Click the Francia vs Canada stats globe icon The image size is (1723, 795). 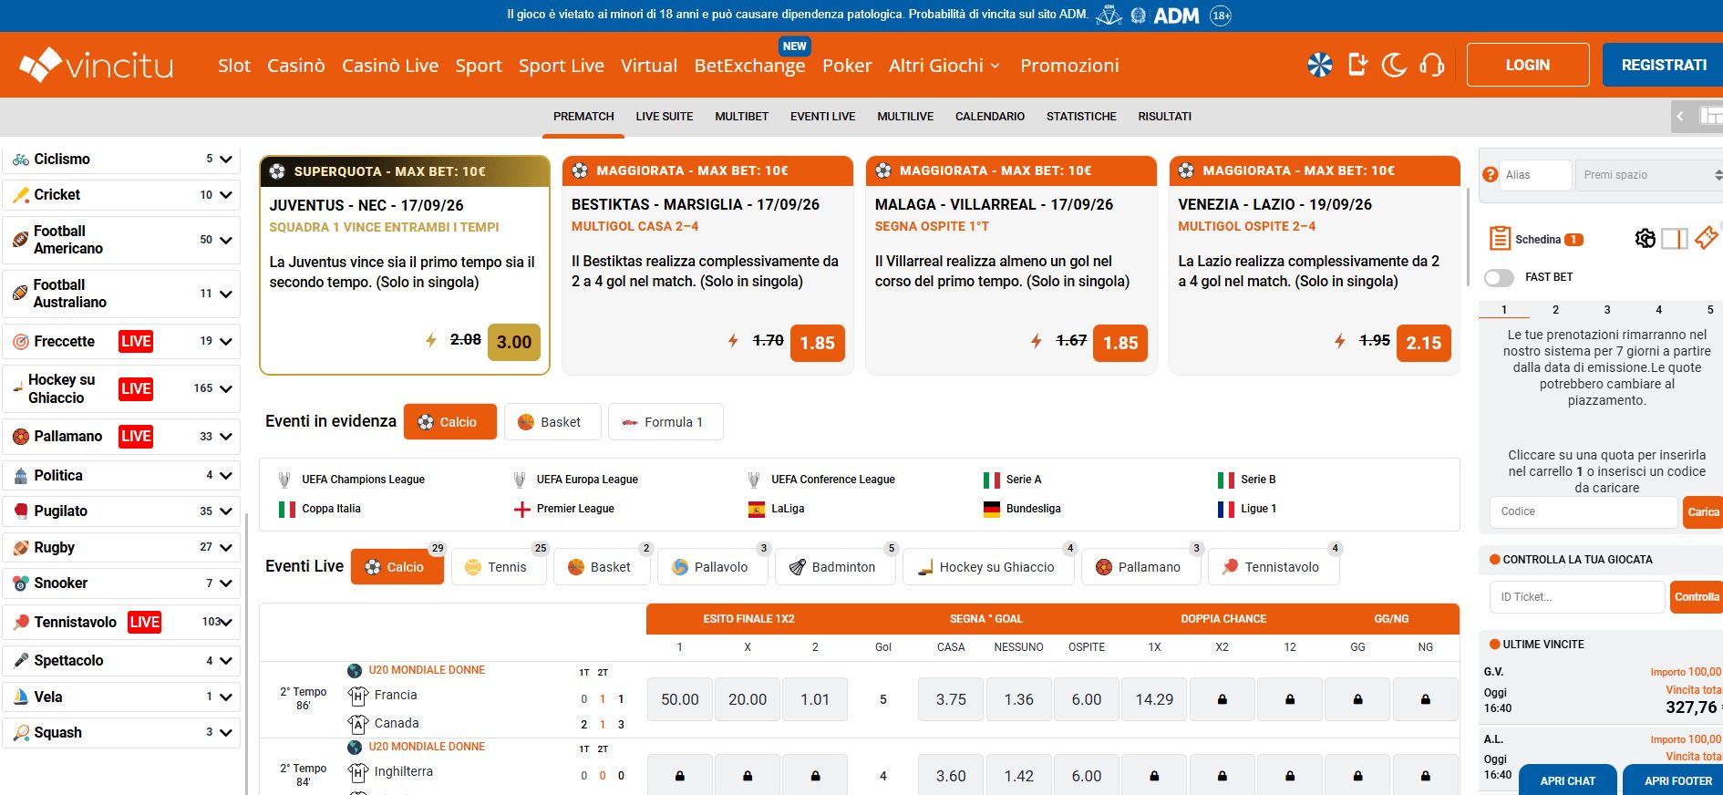(x=355, y=671)
